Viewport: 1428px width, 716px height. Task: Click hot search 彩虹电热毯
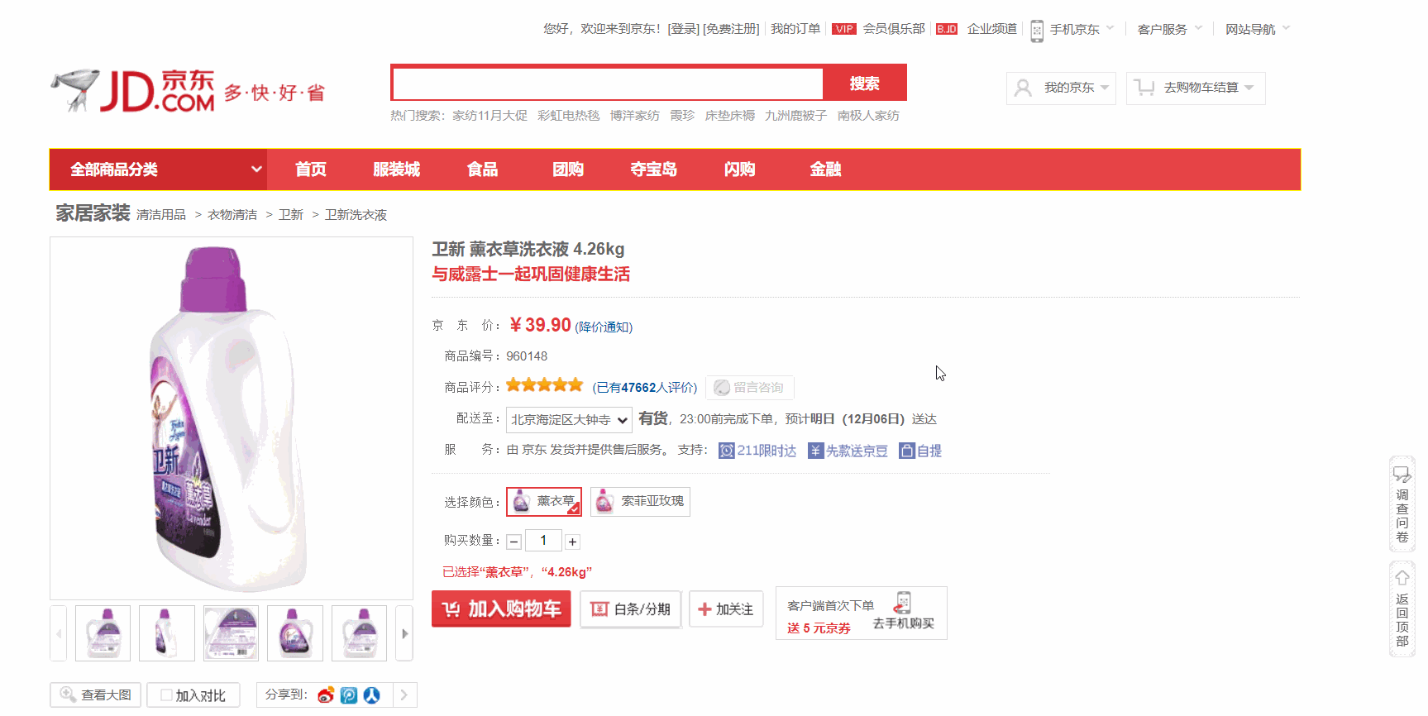(x=569, y=116)
